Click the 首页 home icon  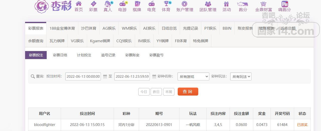[79, 4]
